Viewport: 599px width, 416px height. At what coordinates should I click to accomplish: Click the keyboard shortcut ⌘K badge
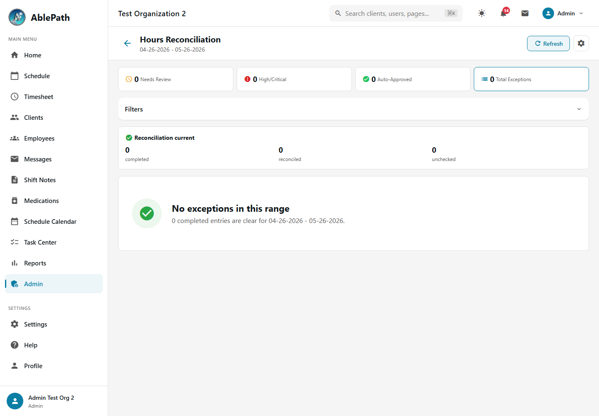point(451,13)
